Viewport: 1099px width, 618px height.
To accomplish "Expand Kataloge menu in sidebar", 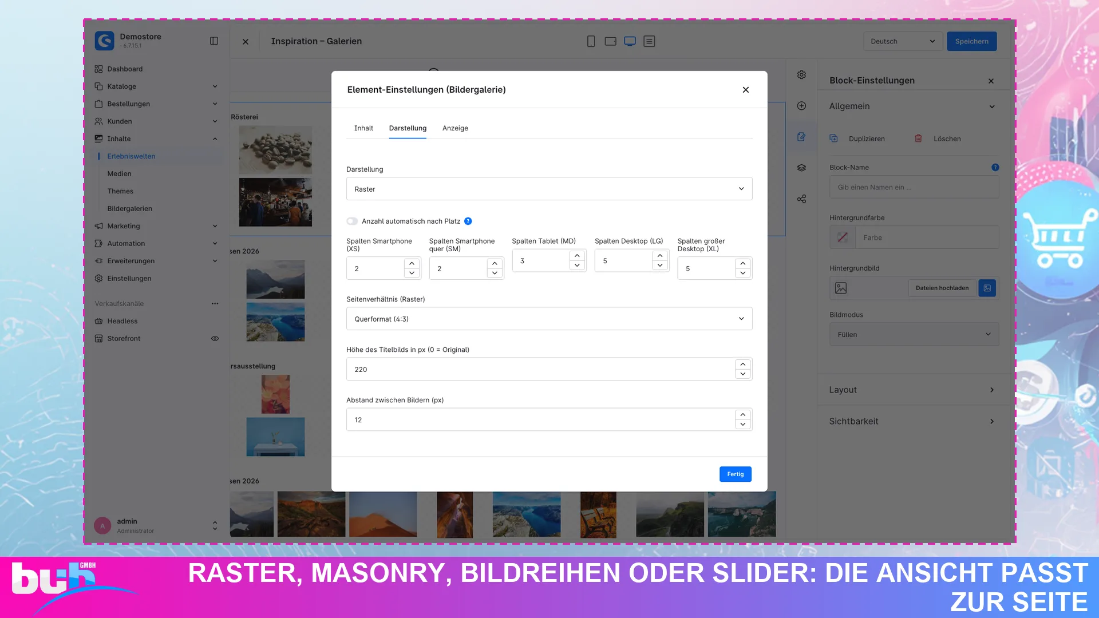I will (156, 86).
